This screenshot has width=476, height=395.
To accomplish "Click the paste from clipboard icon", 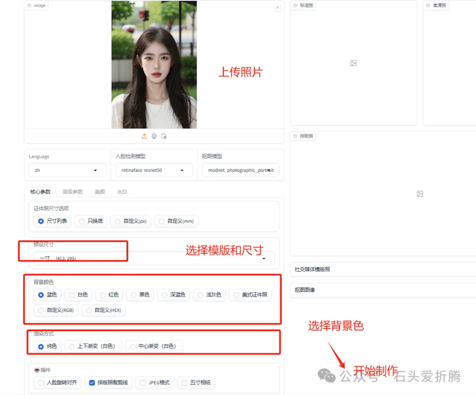I will point(164,136).
